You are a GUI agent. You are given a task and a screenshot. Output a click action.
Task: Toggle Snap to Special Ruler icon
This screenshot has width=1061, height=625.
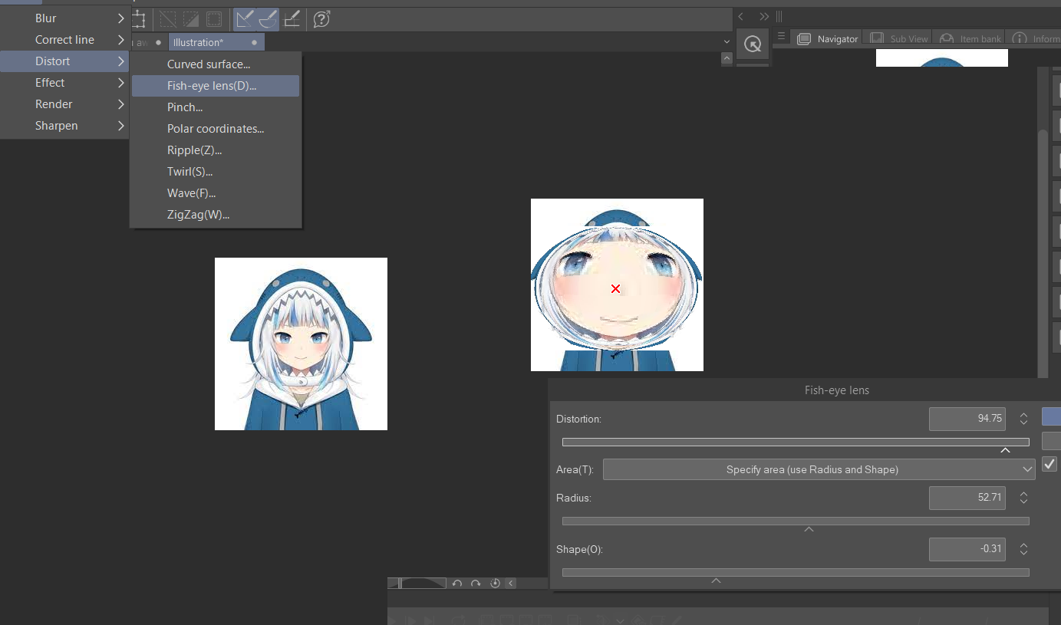[x=268, y=19]
